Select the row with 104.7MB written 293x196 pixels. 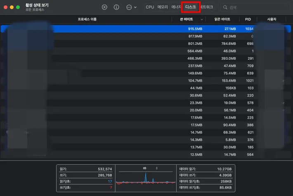(x=146, y=81)
